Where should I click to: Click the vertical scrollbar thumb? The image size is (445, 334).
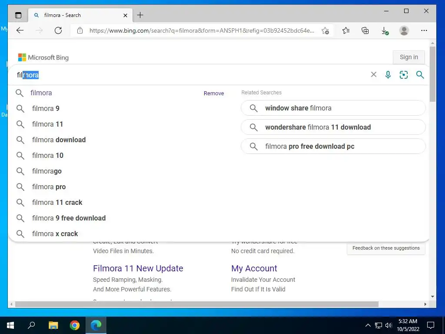tap(432, 74)
